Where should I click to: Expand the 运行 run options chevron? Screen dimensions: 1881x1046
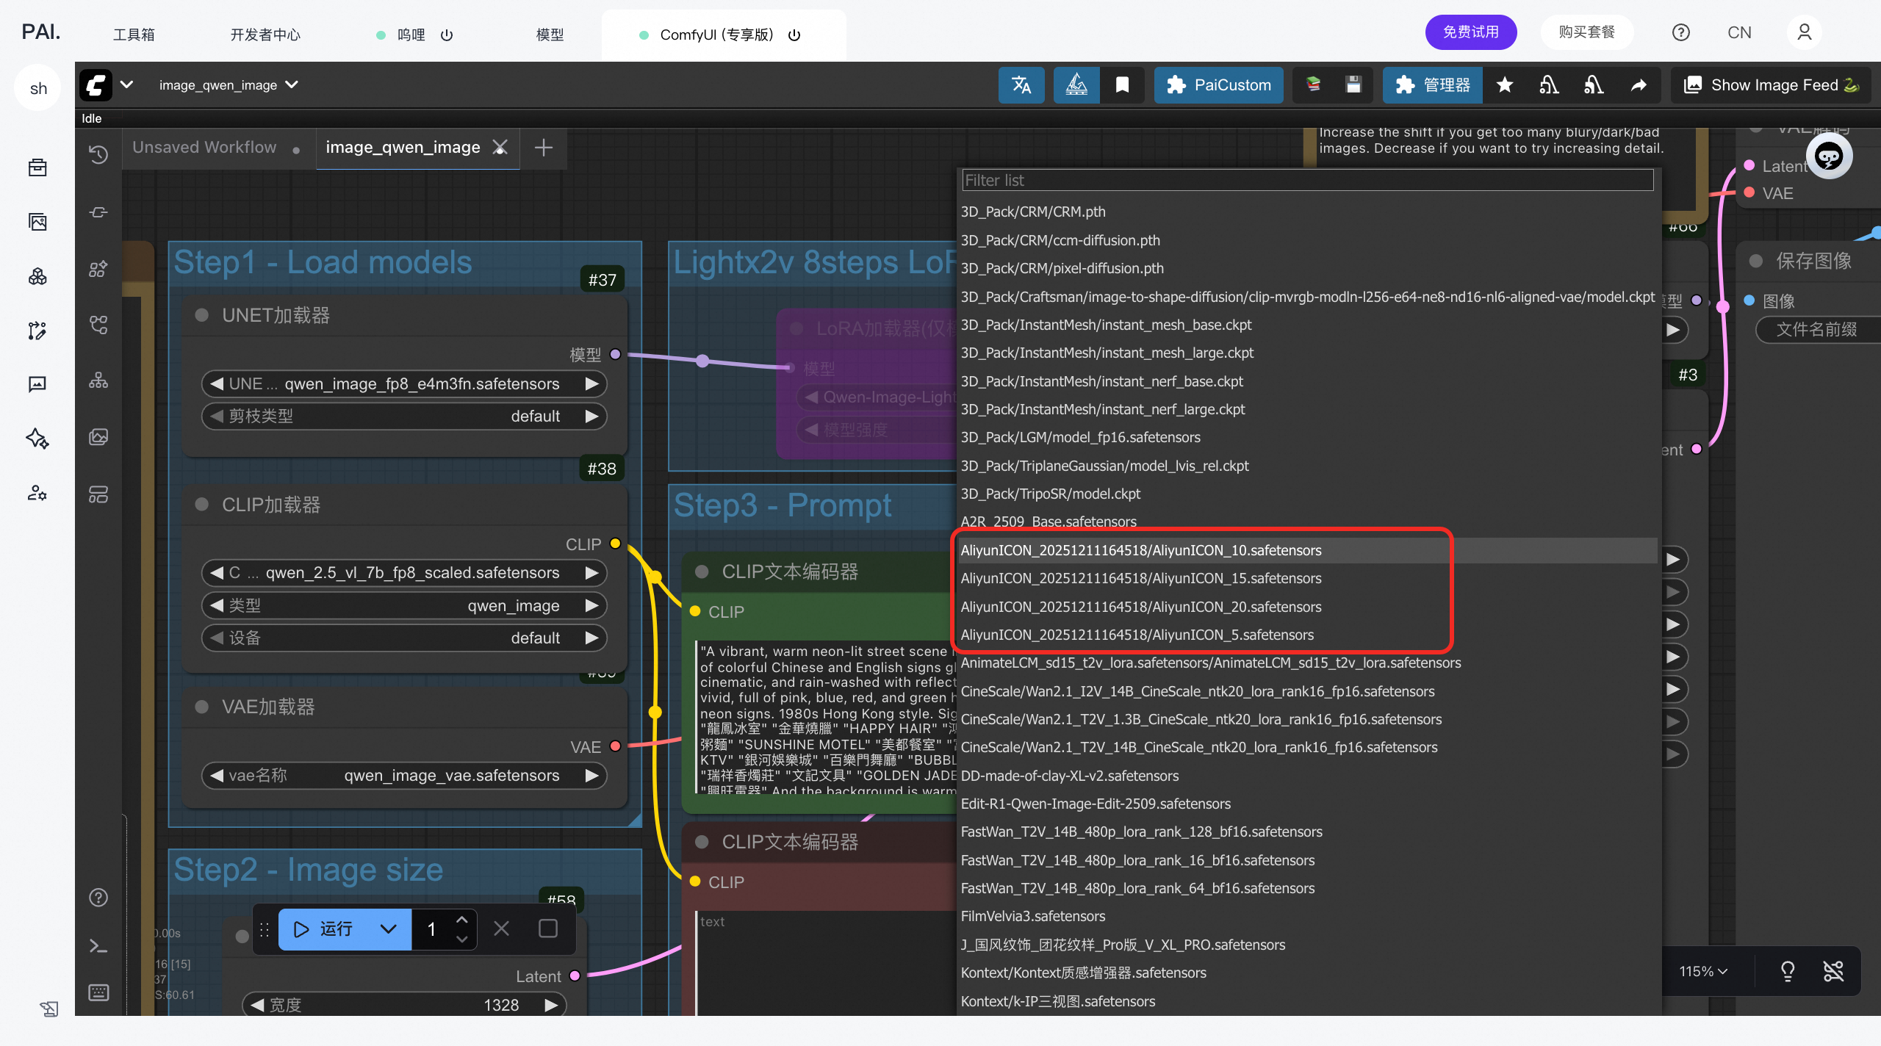point(388,929)
